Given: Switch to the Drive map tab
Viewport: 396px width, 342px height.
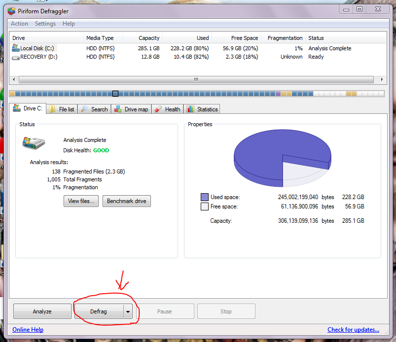Looking at the screenshot, I should pos(131,109).
